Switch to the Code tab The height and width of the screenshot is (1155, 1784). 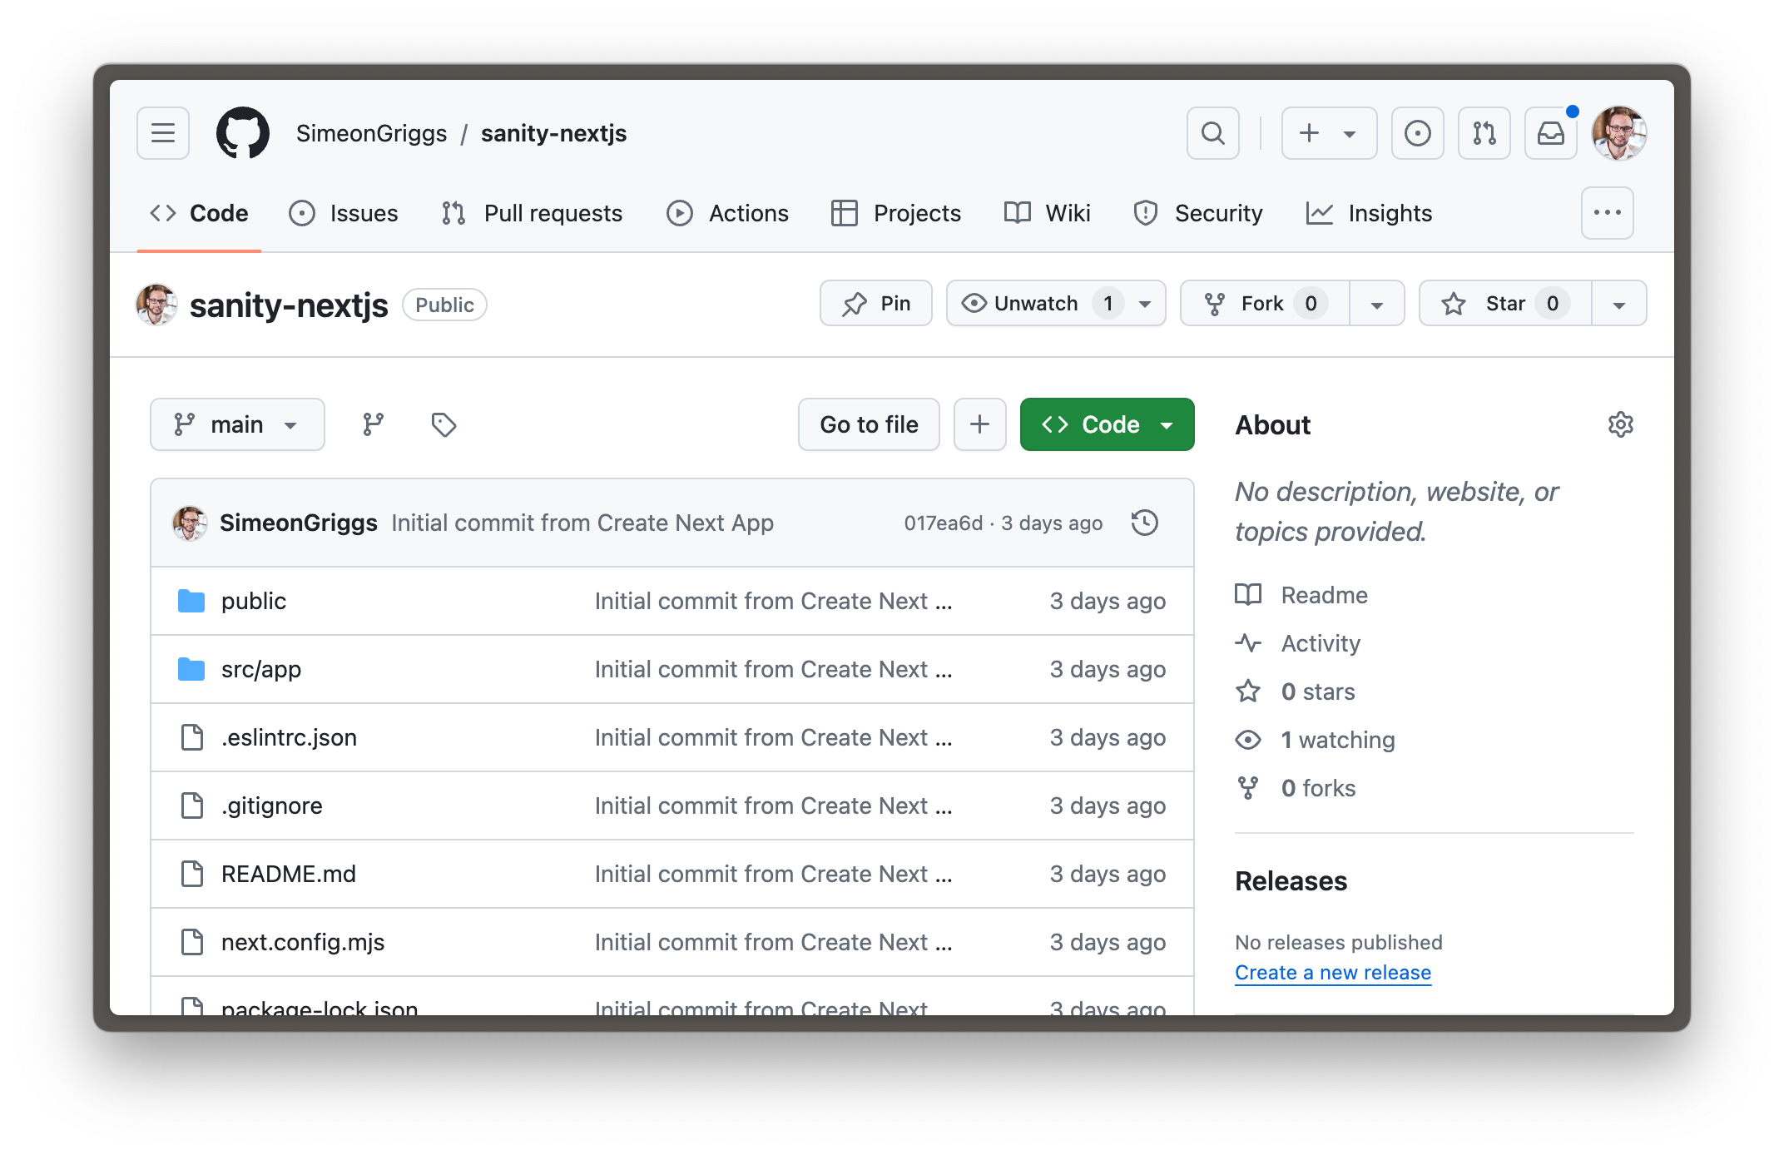(x=199, y=213)
